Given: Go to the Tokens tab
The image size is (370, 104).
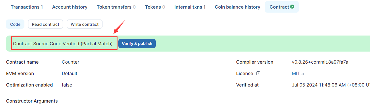Looking at the screenshot, I should [x=155, y=7].
